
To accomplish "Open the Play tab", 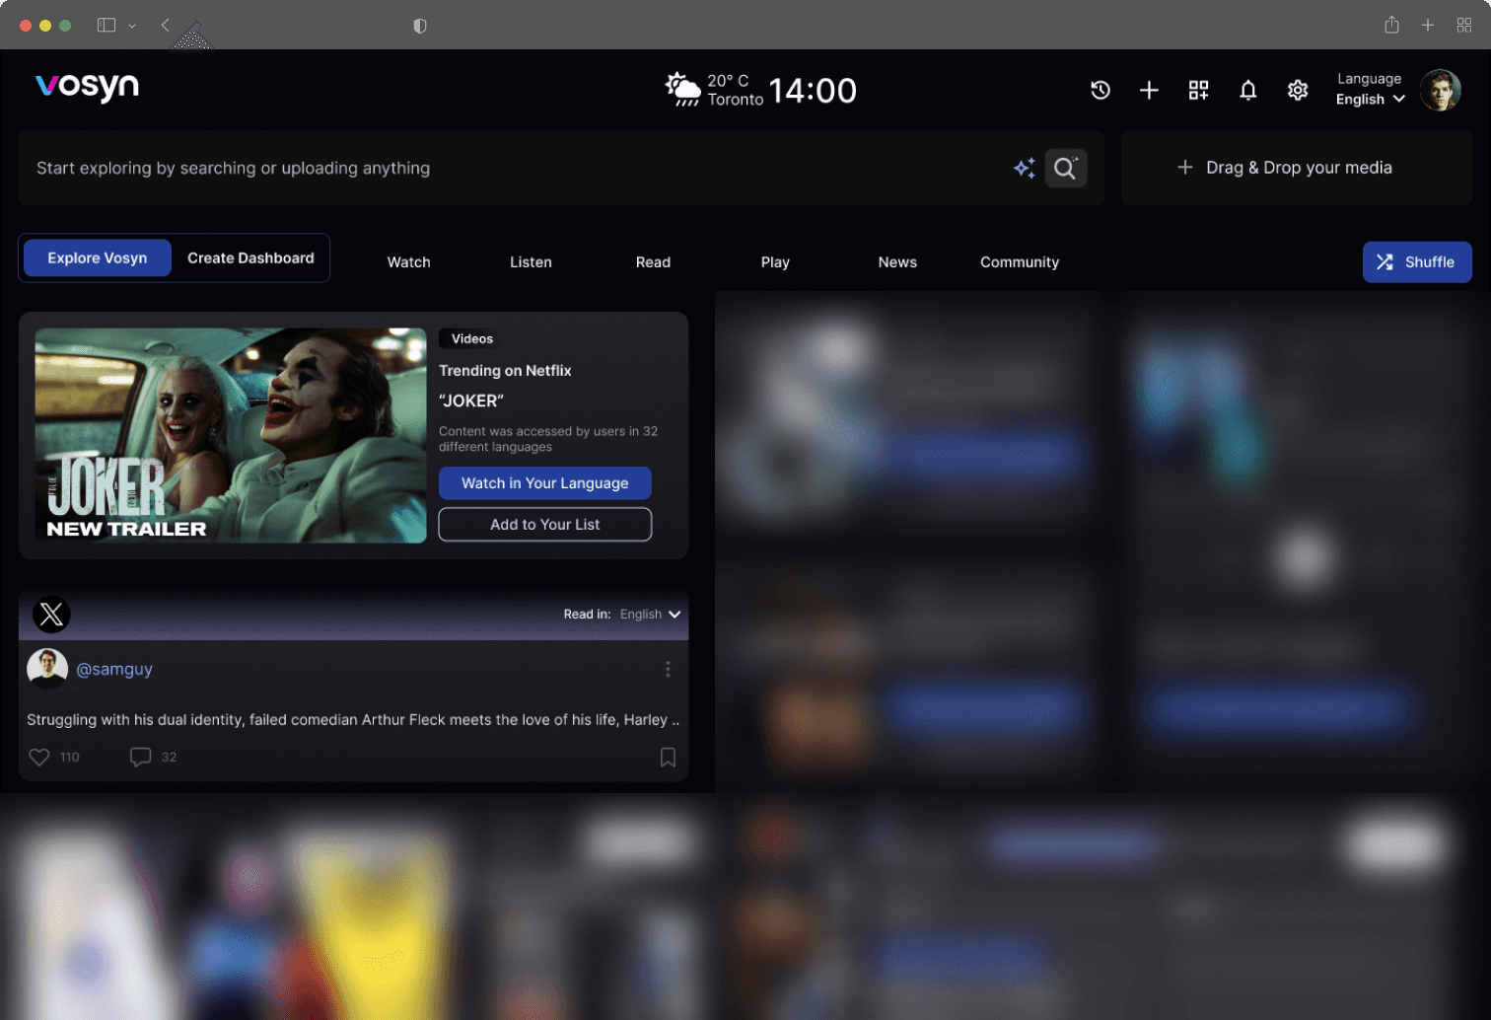I will [775, 262].
